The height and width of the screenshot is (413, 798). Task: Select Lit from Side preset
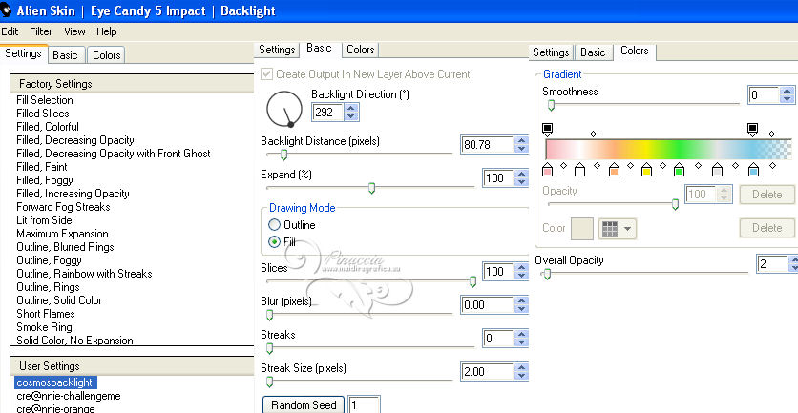click(x=44, y=220)
